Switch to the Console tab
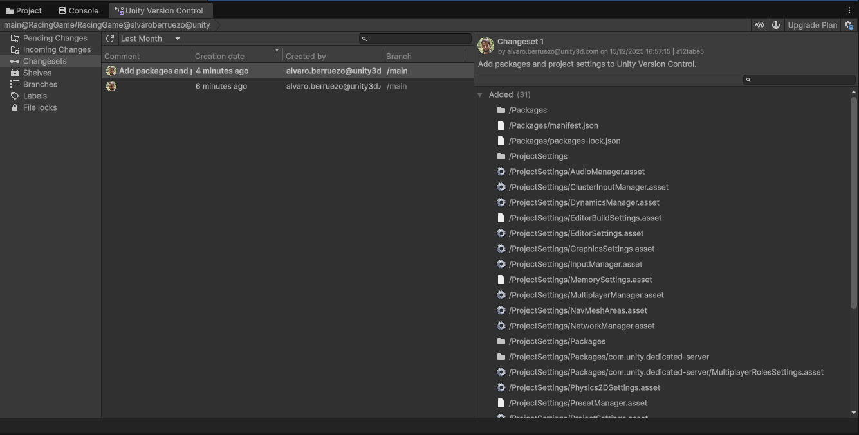The width and height of the screenshot is (859, 435). (79, 10)
